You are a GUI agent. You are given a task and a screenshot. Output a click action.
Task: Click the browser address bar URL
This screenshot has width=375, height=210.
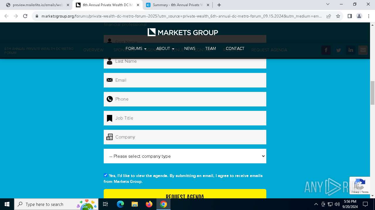click(181, 16)
